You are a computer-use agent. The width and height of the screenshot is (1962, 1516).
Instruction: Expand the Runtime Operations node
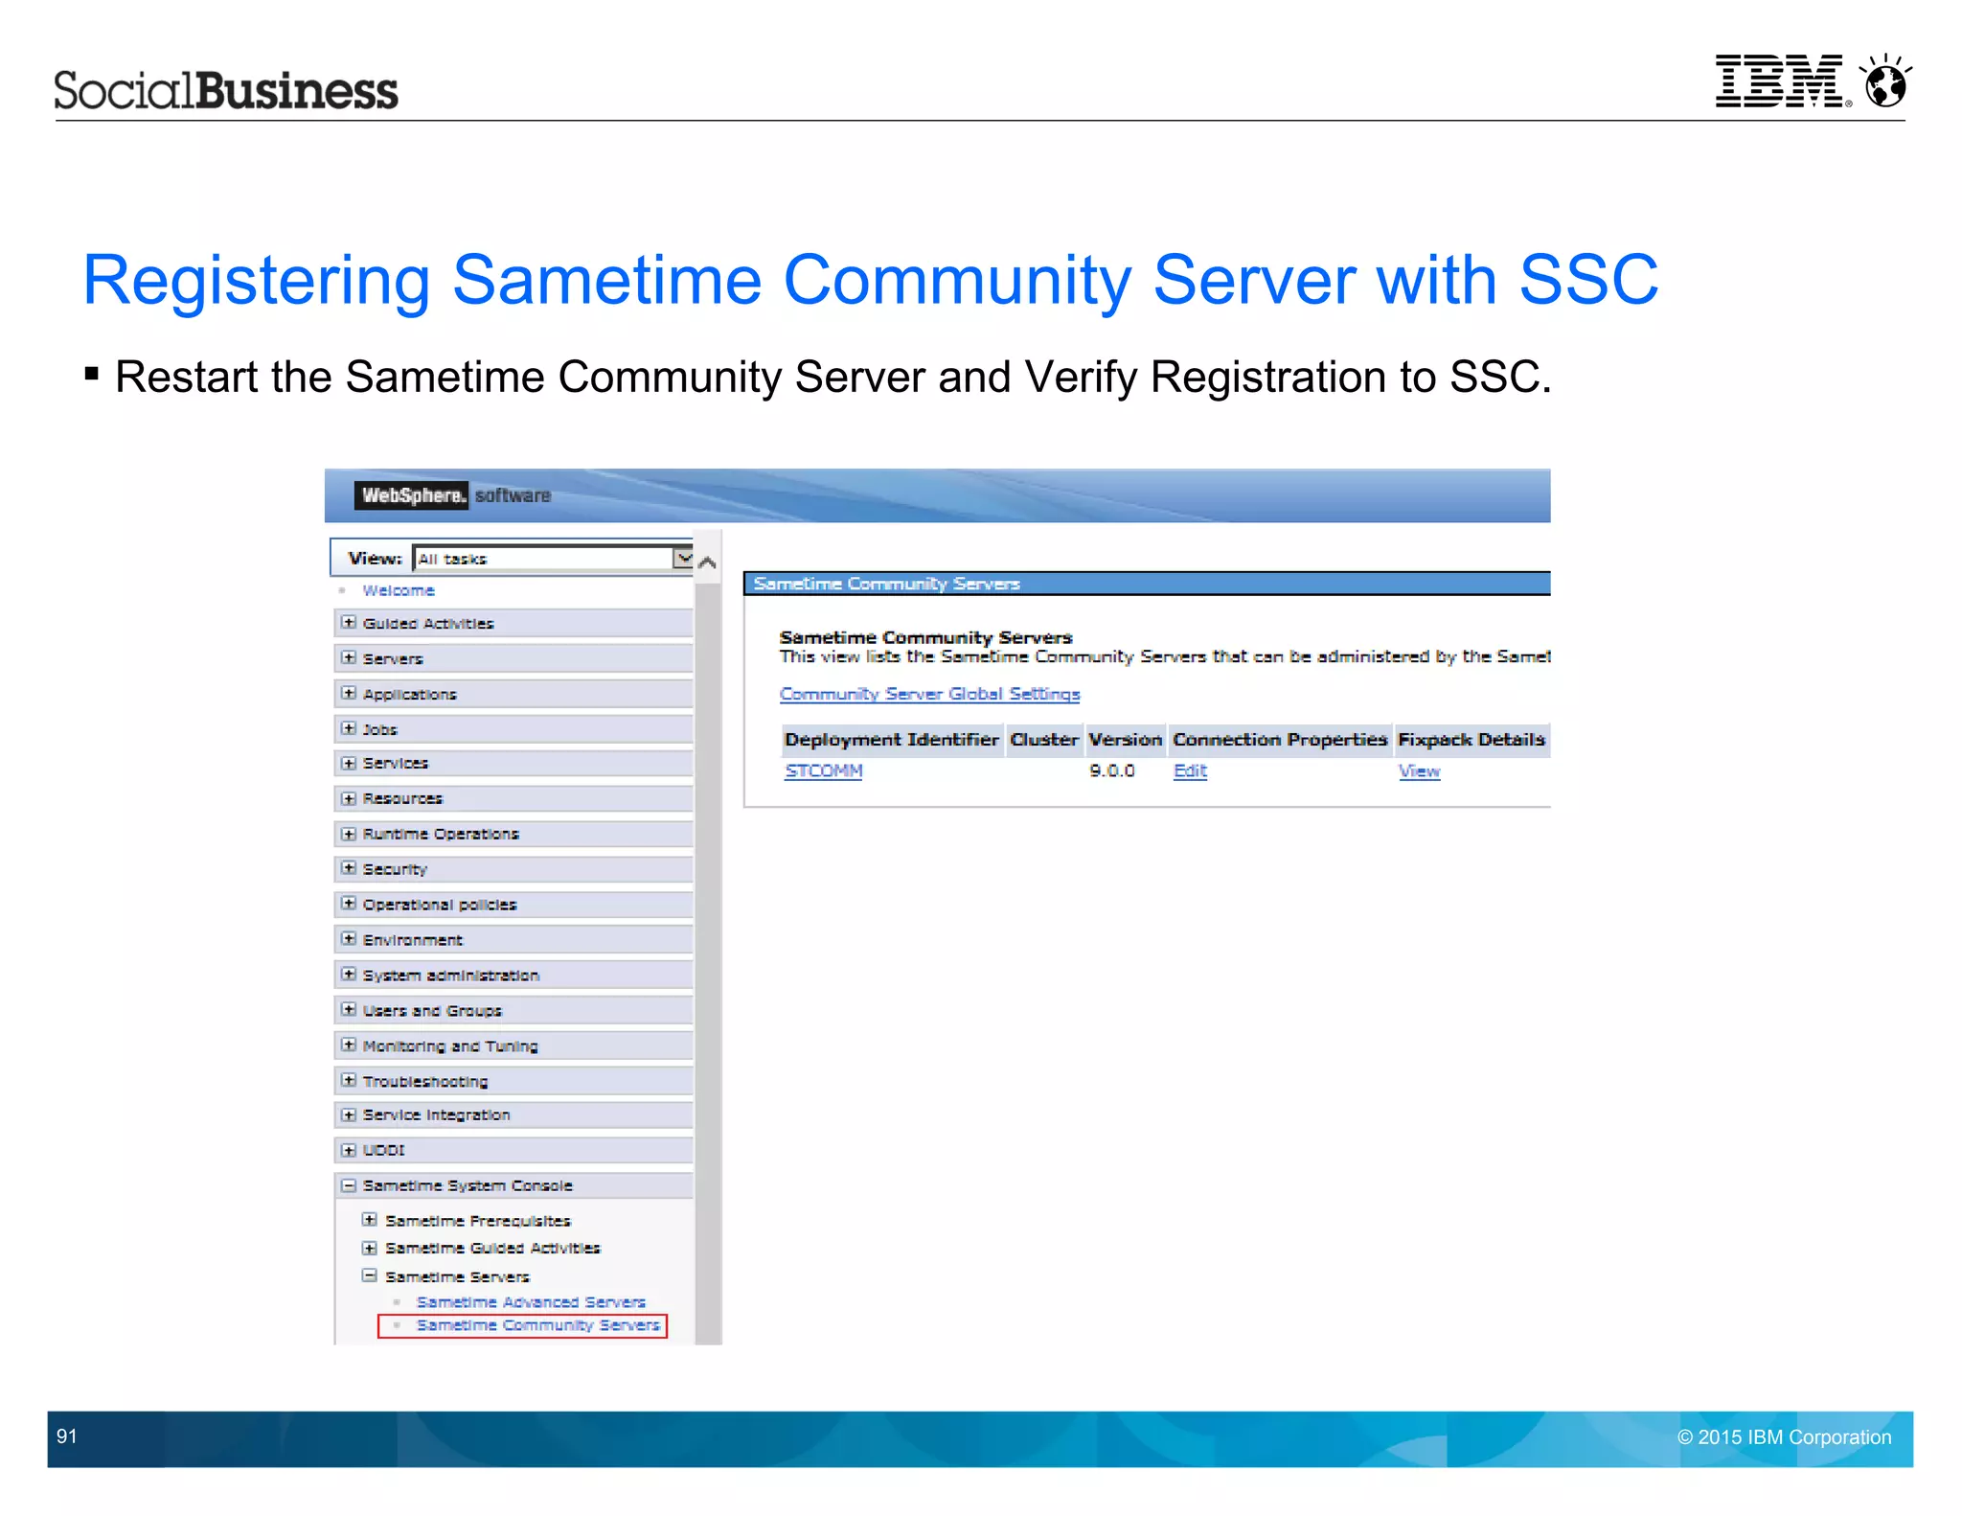pyautogui.click(x=349, y=834)
